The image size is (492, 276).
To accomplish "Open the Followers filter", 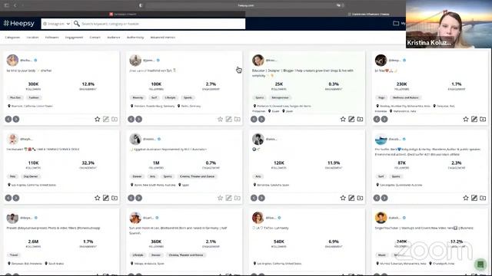I will tap(52, 38).
